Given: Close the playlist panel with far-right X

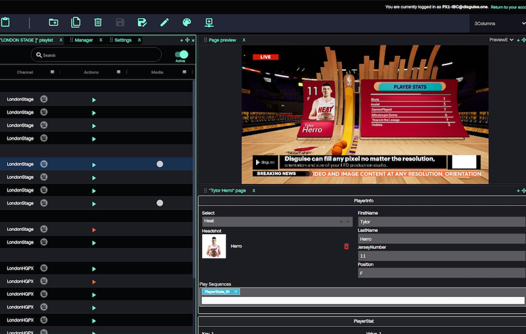Looking at the screenshot, I should (193, 40).
